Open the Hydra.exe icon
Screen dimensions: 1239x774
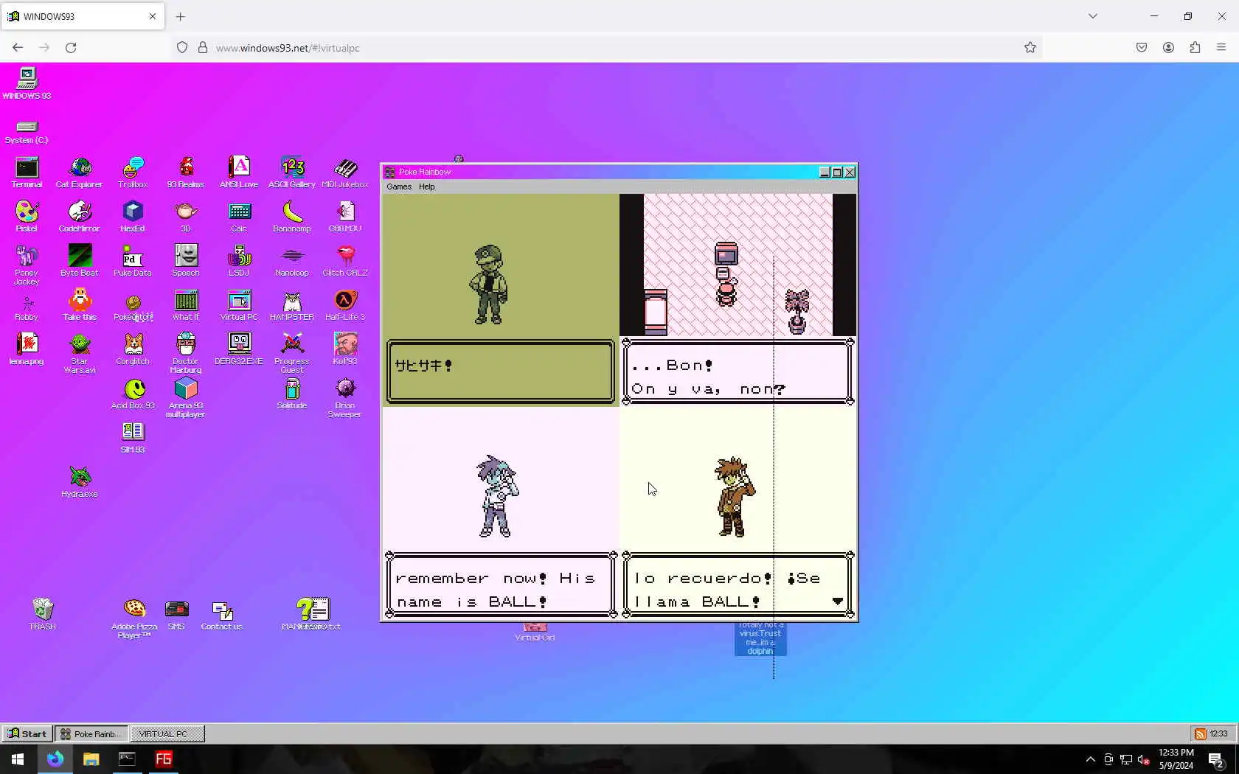80,483
